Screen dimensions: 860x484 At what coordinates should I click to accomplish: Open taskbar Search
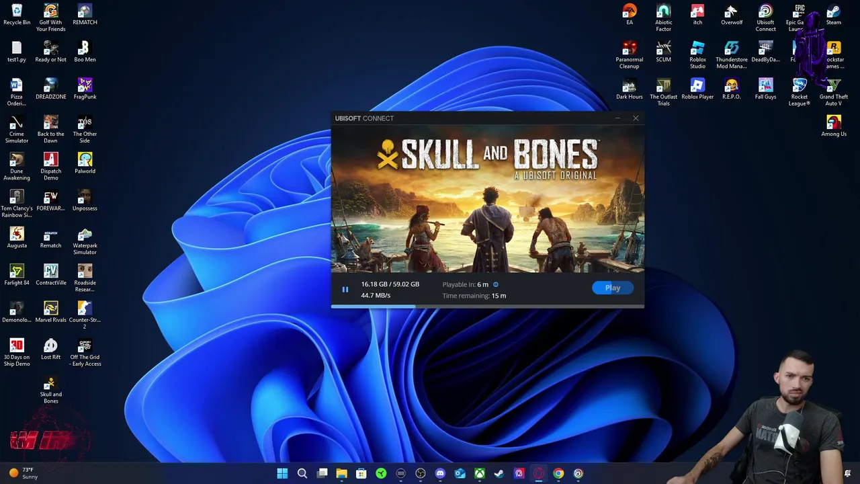pos(302,473)
